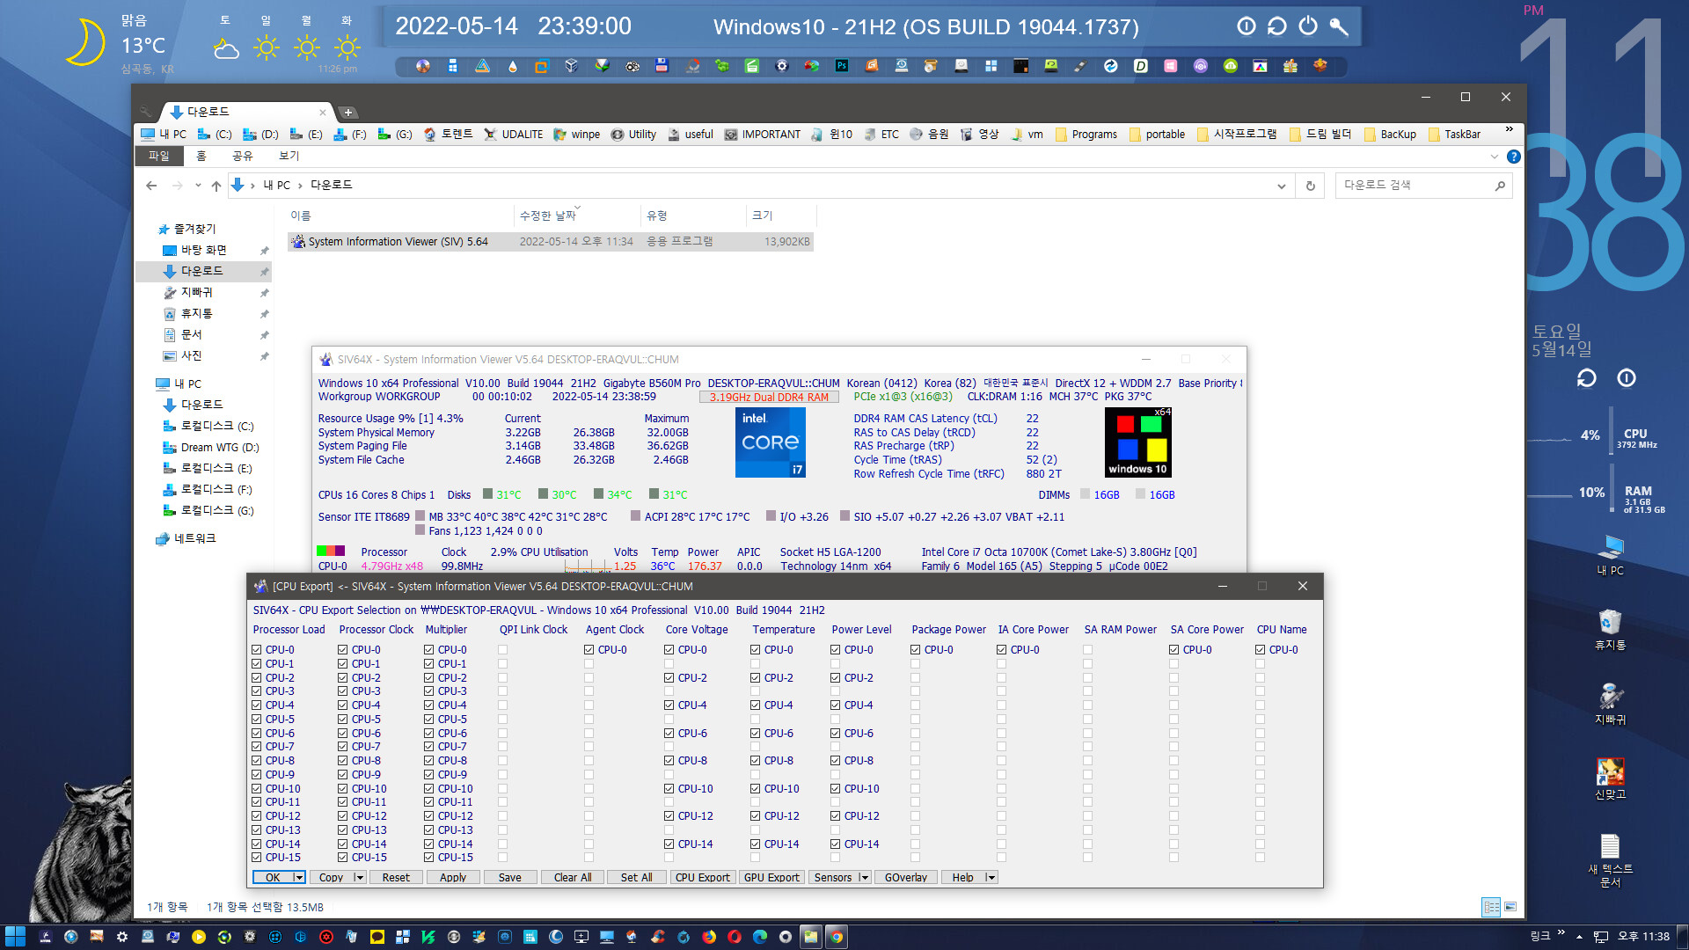
Task: Show more bookmark folders via overflow chevron
Action: click(x=1510, y=130)
